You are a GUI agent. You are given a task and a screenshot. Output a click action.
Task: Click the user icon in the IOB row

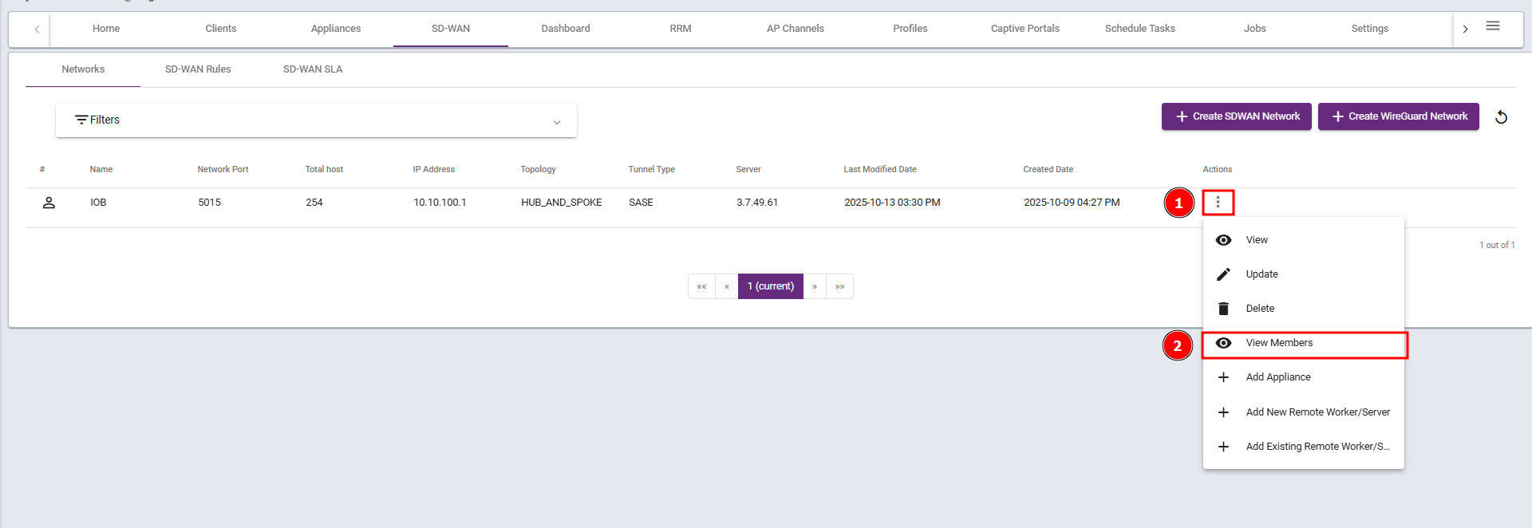coord(49,203)
